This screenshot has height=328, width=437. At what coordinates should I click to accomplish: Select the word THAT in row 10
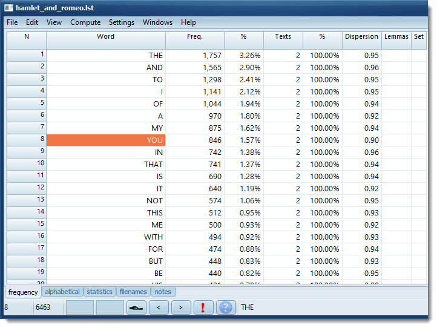[x=153, y=165]
